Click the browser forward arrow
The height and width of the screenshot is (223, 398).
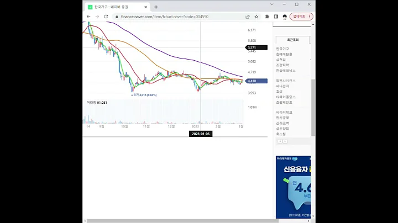tap(97, 17)
